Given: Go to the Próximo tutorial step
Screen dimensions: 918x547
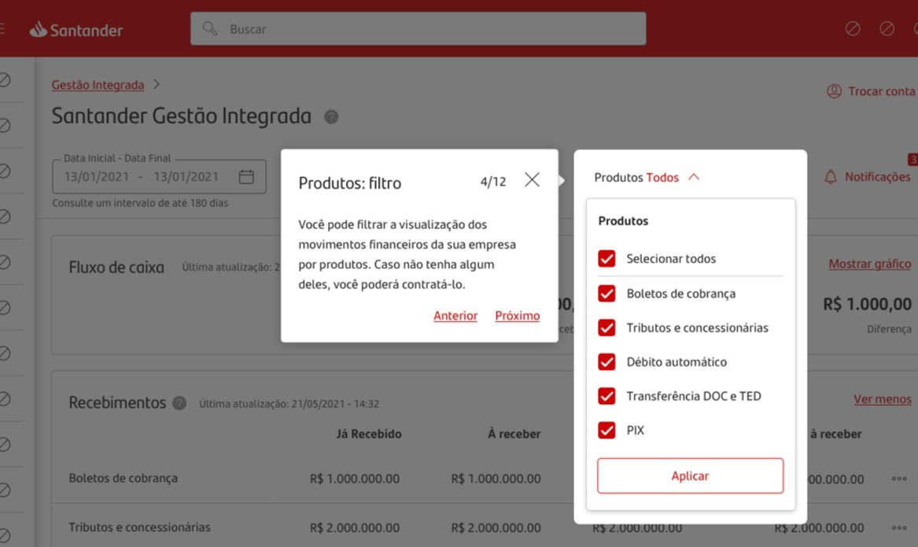Looking at the screenshot, I should (518, 316).
